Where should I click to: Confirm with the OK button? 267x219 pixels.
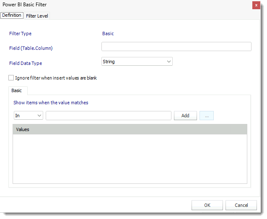tap(207, 205)
